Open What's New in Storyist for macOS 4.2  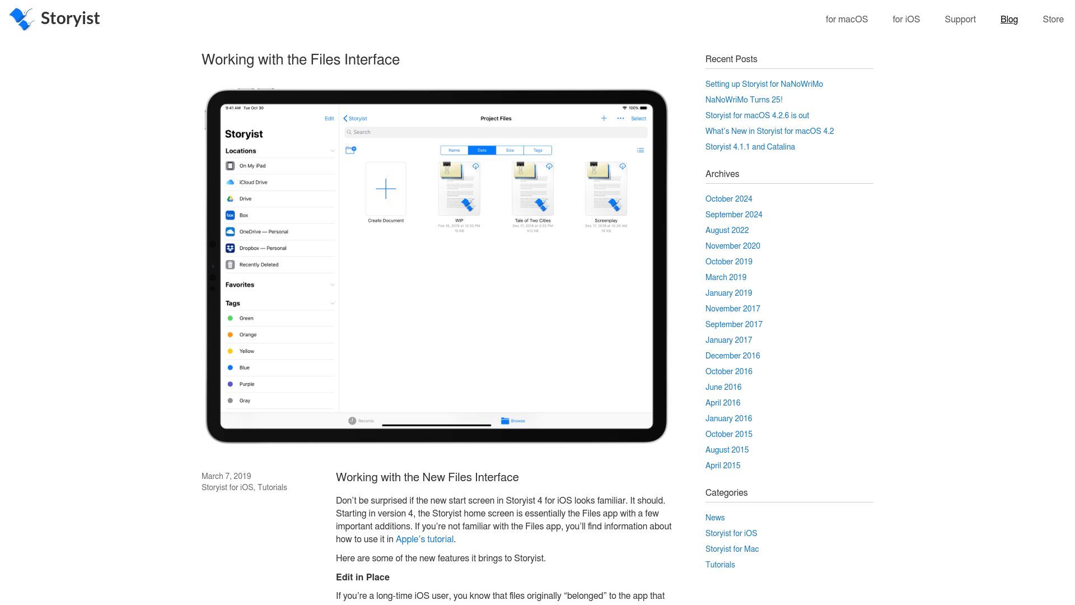click(x=769, y=131)
